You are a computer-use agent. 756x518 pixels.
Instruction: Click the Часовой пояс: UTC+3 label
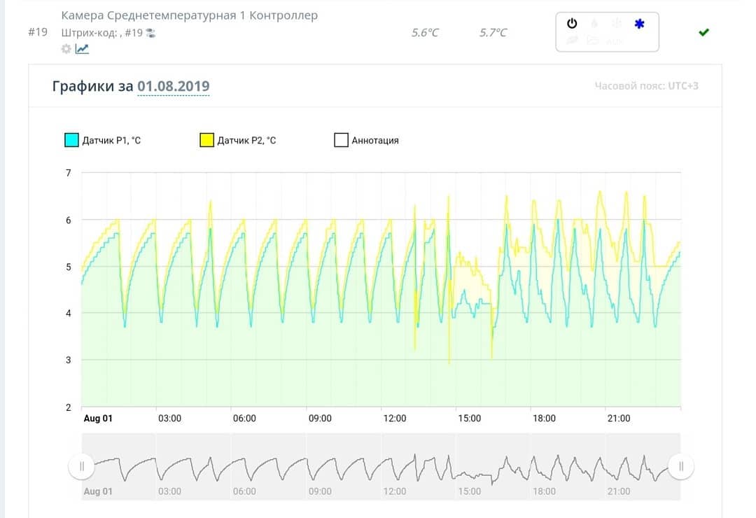point(647,86)
